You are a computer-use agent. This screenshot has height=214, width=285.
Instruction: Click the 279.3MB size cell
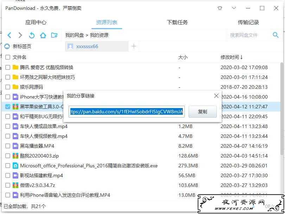(x=188, y=166)
